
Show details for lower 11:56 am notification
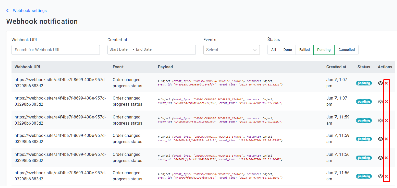pos(380,176)
